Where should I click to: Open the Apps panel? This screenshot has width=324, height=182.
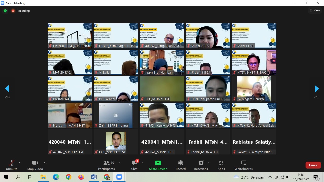click(221, 165)
